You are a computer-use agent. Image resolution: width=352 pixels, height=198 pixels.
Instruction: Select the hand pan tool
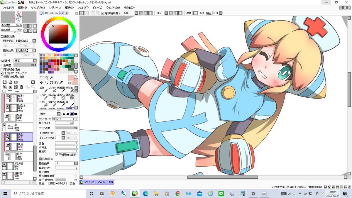tap(56, 83)
